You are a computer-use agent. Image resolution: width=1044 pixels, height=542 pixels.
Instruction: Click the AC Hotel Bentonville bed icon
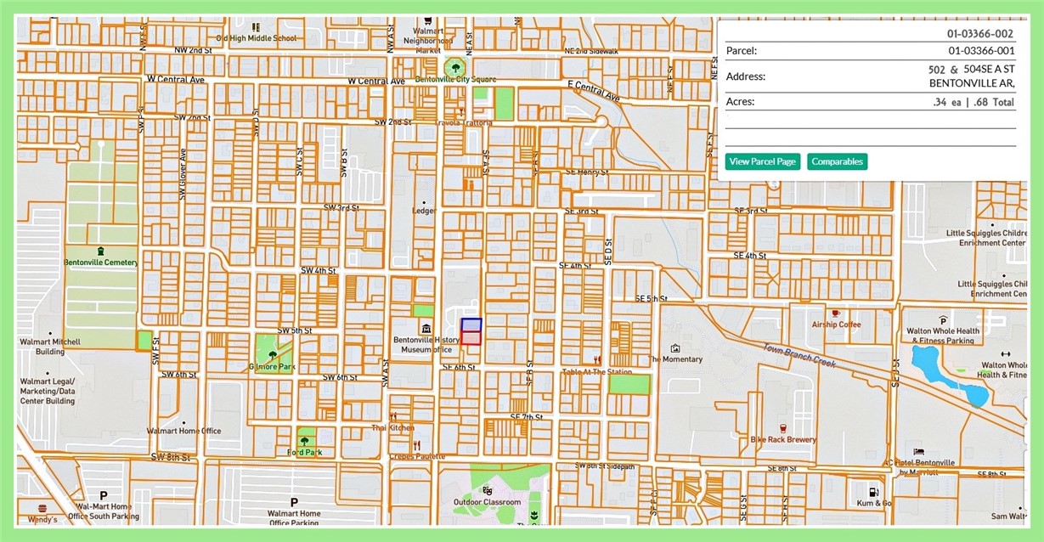pos(917,451)
